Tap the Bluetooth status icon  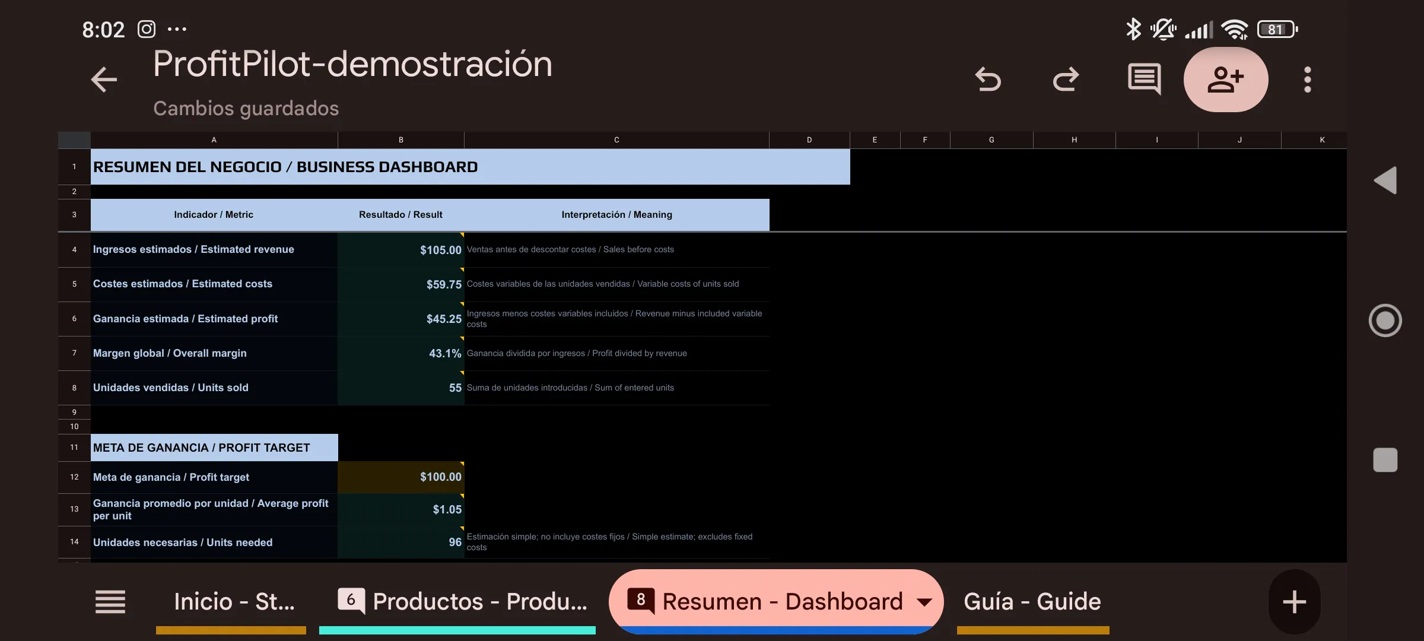pos(1133,29)
